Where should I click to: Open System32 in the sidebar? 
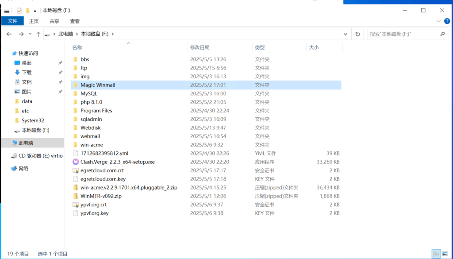point(33,120)
